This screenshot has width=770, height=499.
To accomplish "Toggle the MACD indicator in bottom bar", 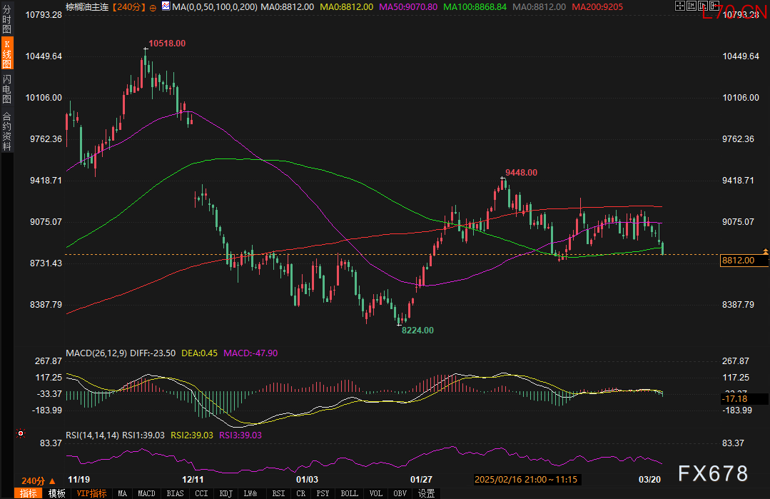I will (146, 493).
